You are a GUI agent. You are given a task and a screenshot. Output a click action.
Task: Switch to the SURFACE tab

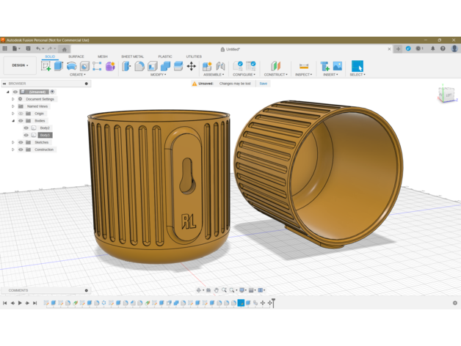click(76, 56)
